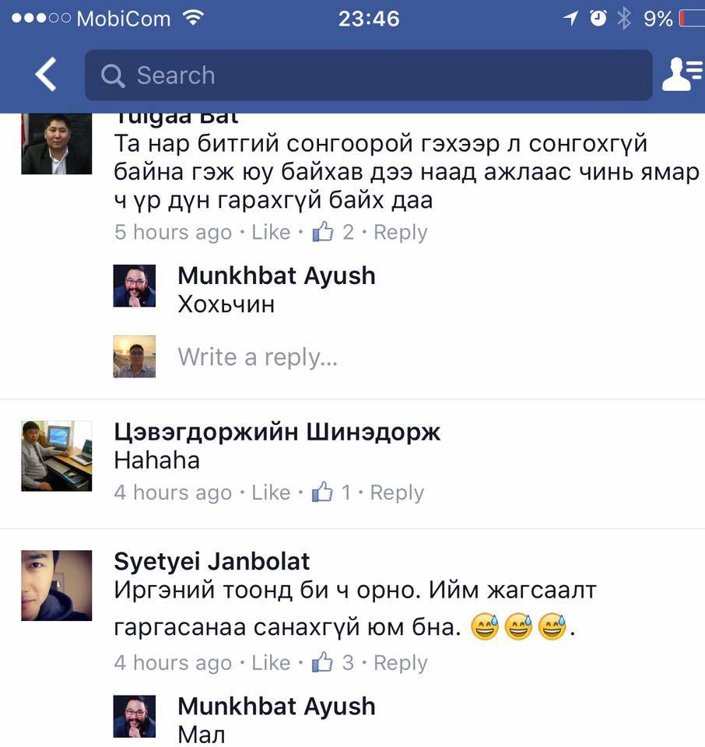
Task: Tap the Write a reply field
Action: click(258, 357)
